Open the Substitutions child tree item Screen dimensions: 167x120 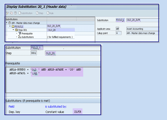(28, 37)
